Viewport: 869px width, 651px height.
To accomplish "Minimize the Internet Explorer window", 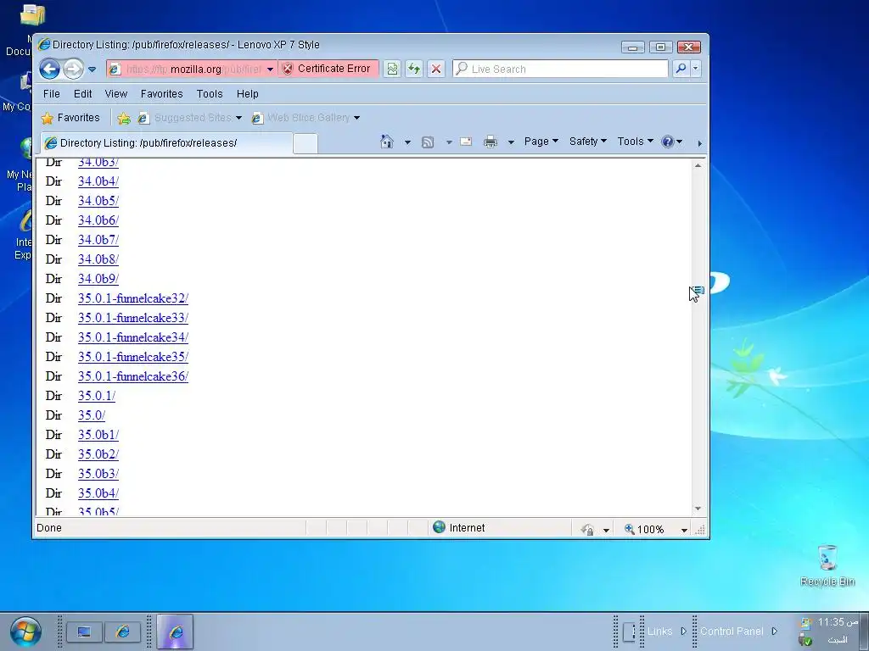I will tap(633, 47).
